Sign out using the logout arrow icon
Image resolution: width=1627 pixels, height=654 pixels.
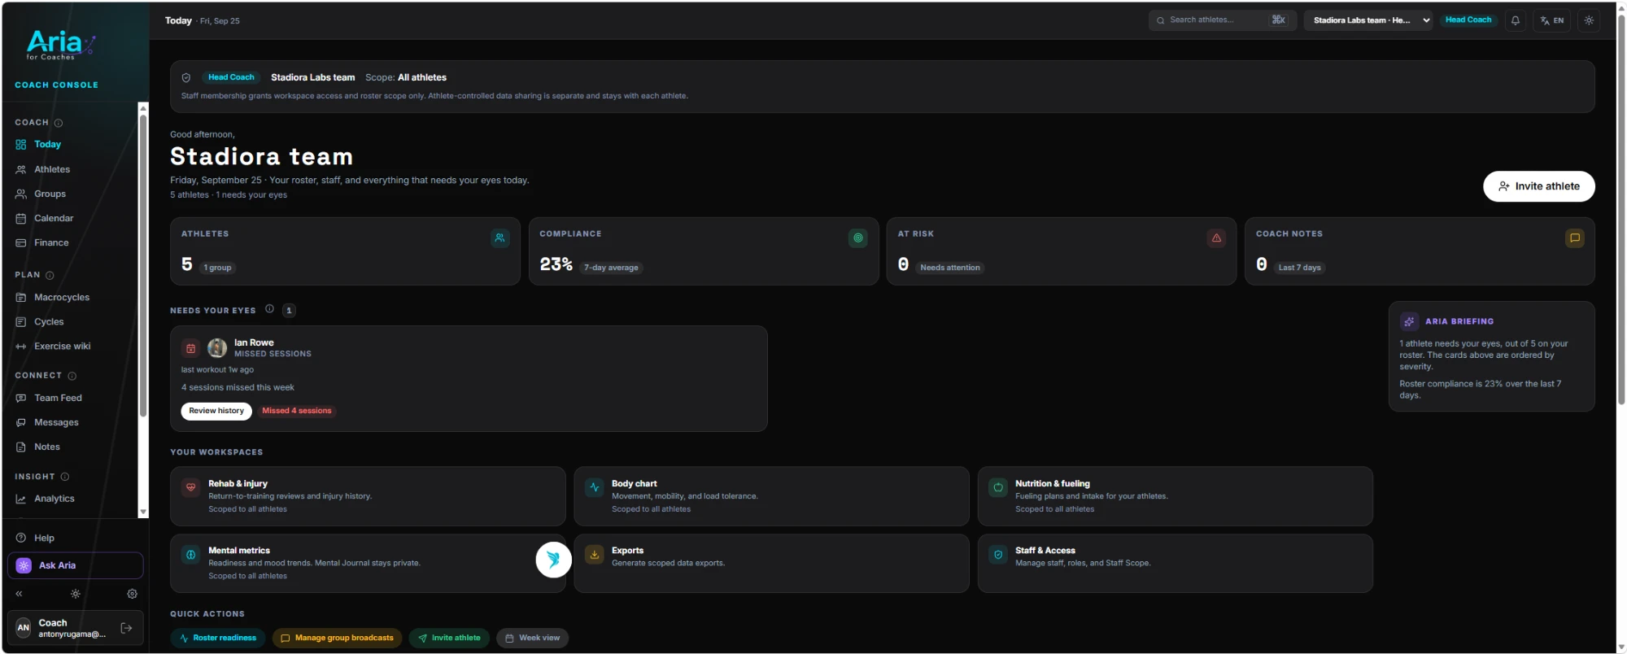[x=126, y=628]
